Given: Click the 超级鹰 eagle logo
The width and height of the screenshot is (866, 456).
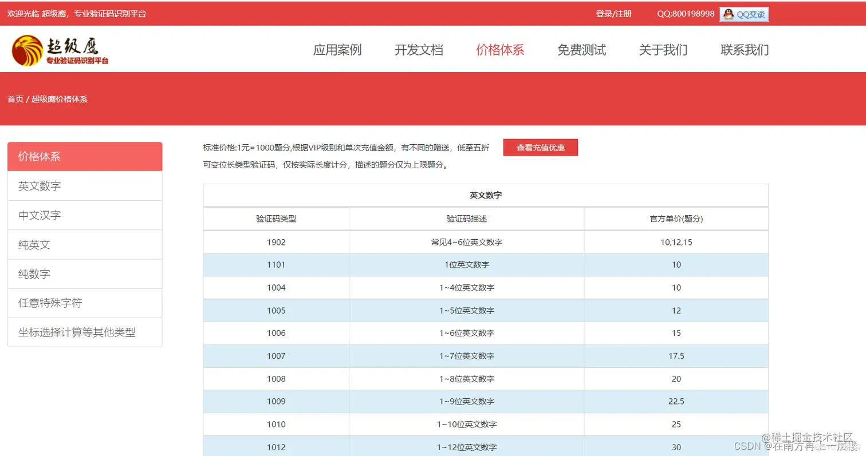Looking at the screenshot, I should pos(60,50).
